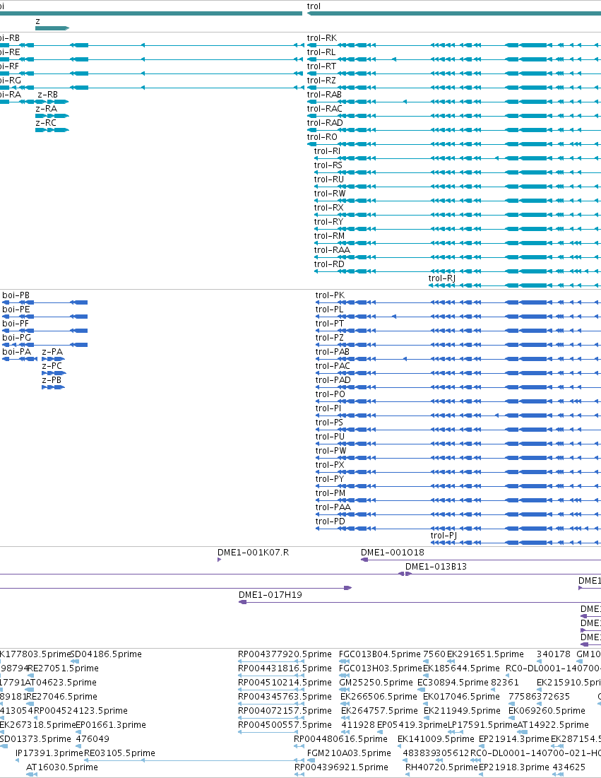Select the boi-PA protein label
Screen dimensions: 601x778
pos(16,352)
